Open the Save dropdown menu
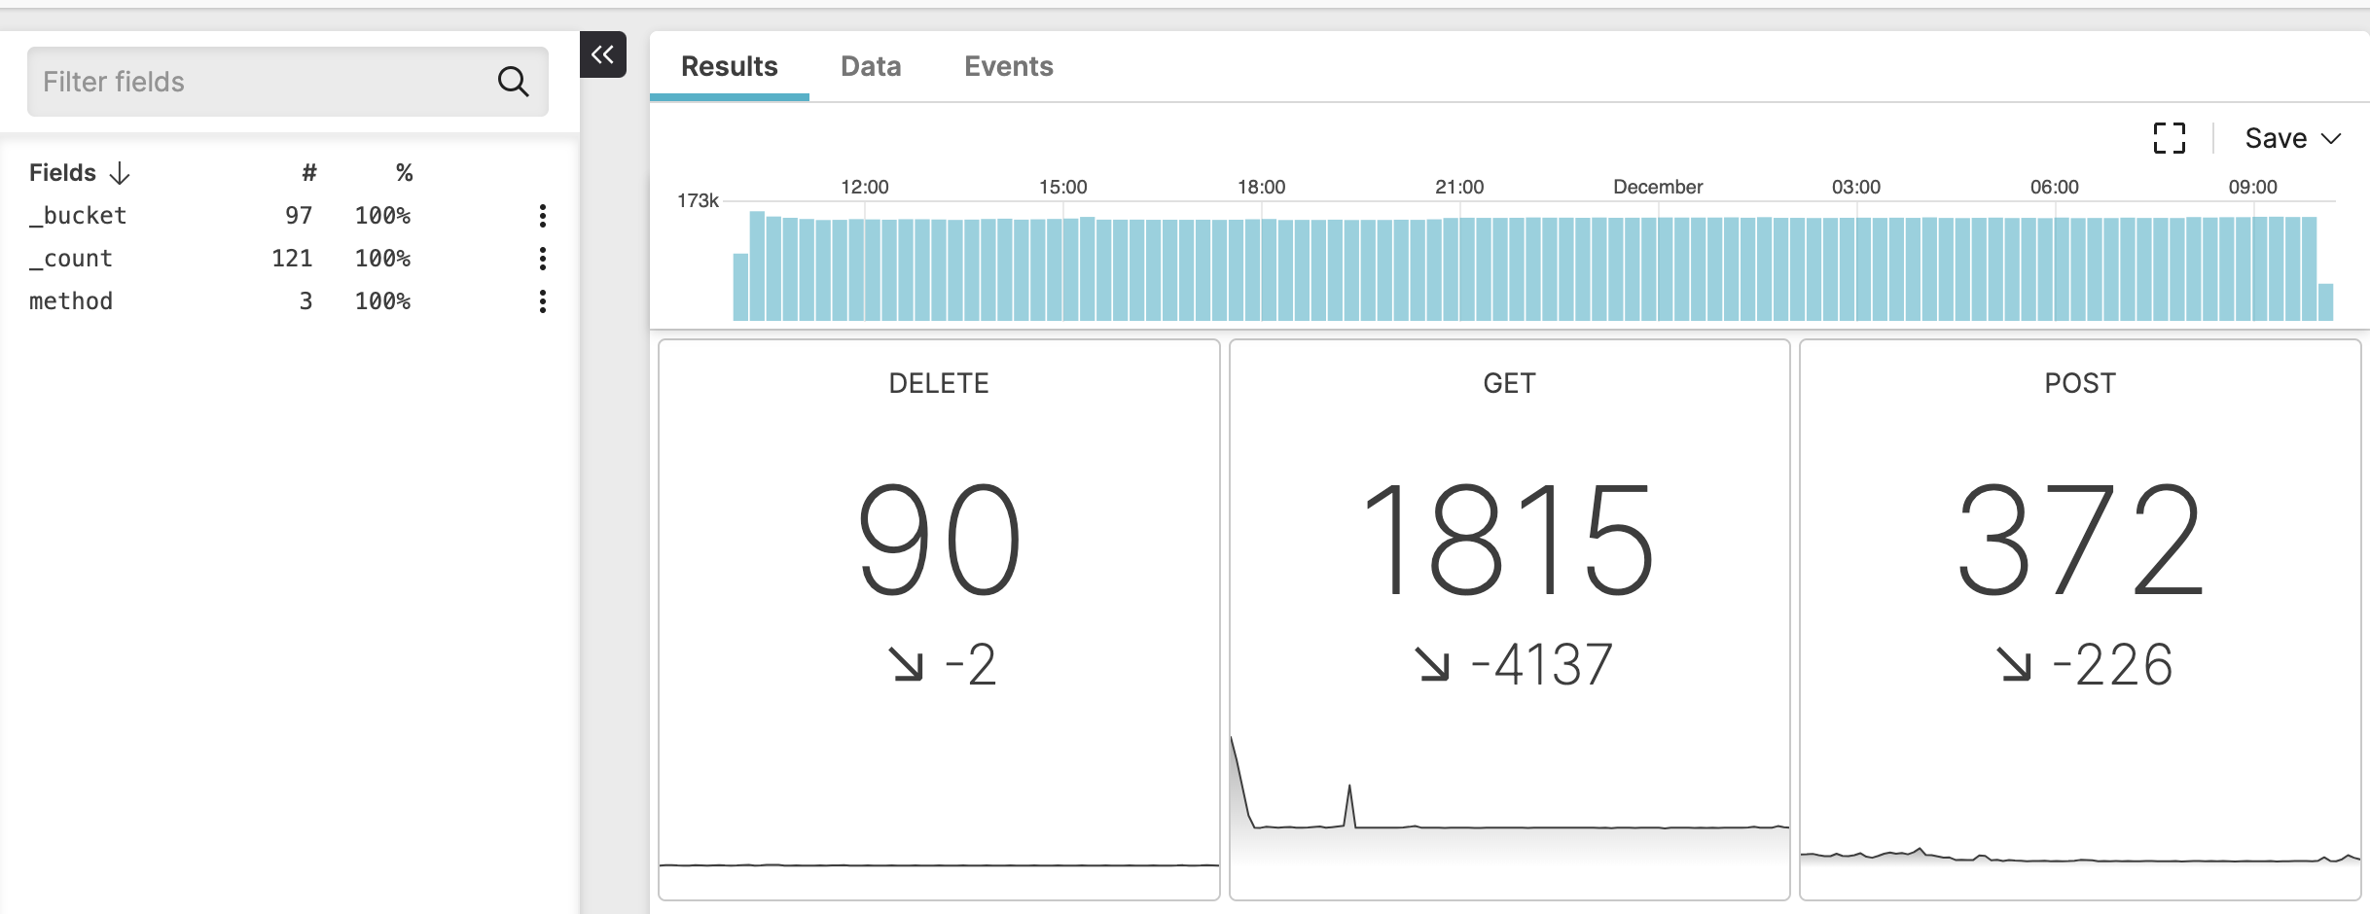 [2291, 138]
